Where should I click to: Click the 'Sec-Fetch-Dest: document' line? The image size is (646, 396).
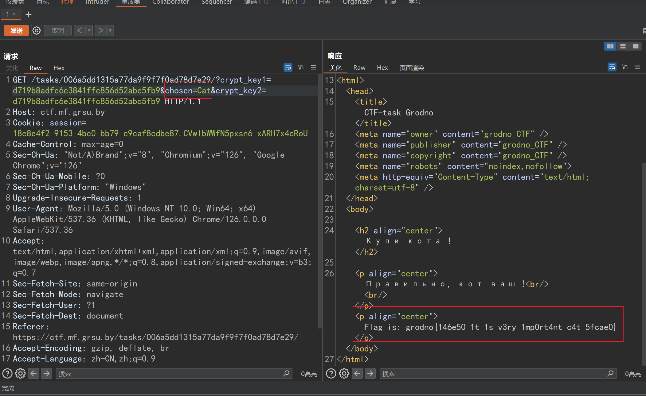click(68, 316)
